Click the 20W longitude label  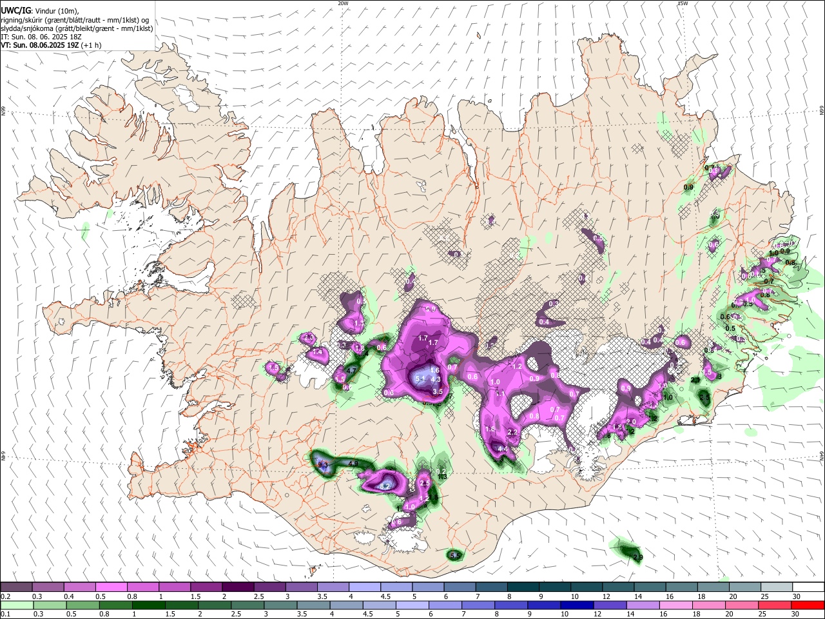pos(343,3)
